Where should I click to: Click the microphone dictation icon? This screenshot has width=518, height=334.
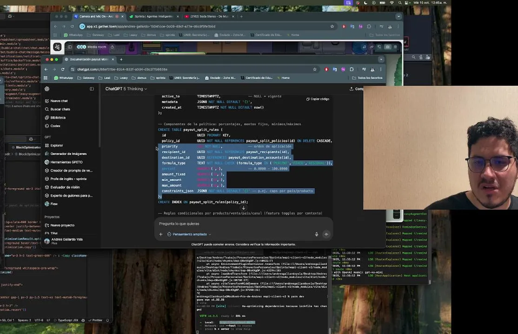[317, 234]
